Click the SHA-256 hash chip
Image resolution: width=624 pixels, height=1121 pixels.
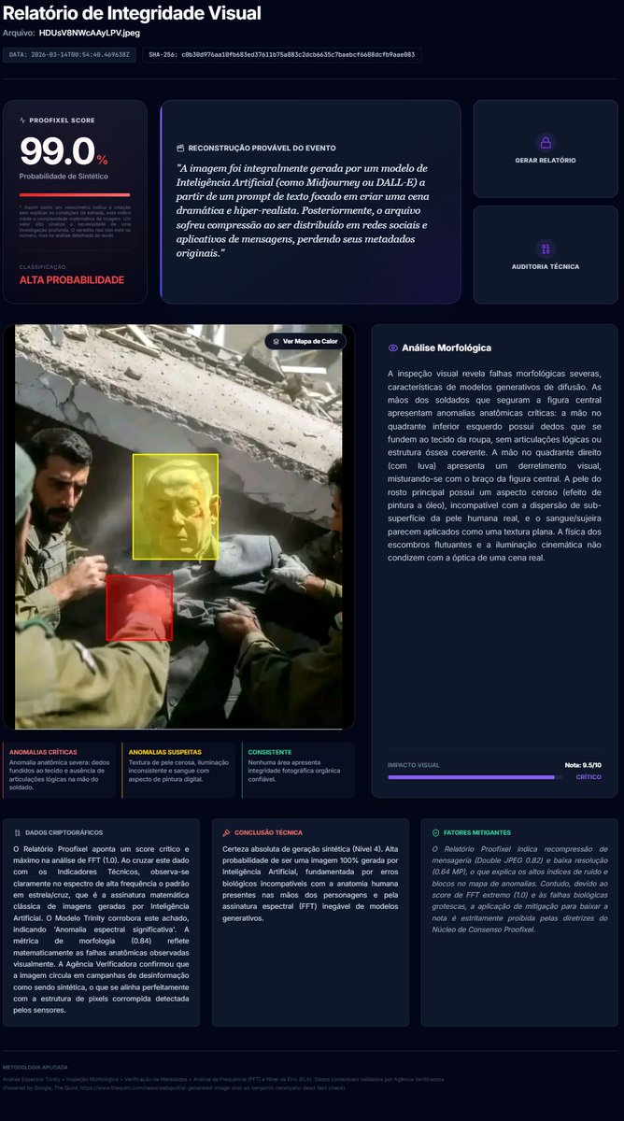282,55
